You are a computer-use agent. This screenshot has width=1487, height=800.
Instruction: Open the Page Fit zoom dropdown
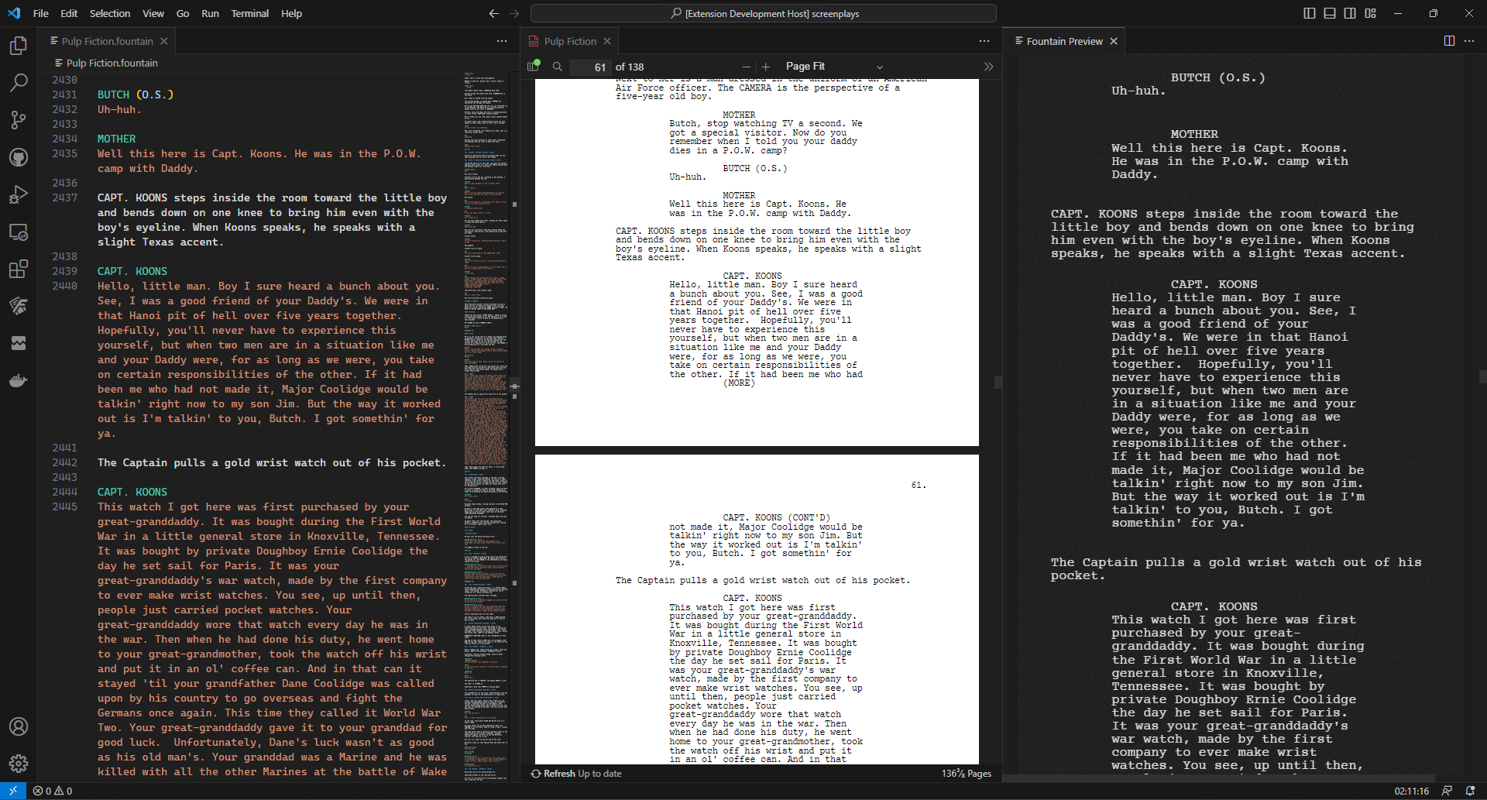coord(833,67)
